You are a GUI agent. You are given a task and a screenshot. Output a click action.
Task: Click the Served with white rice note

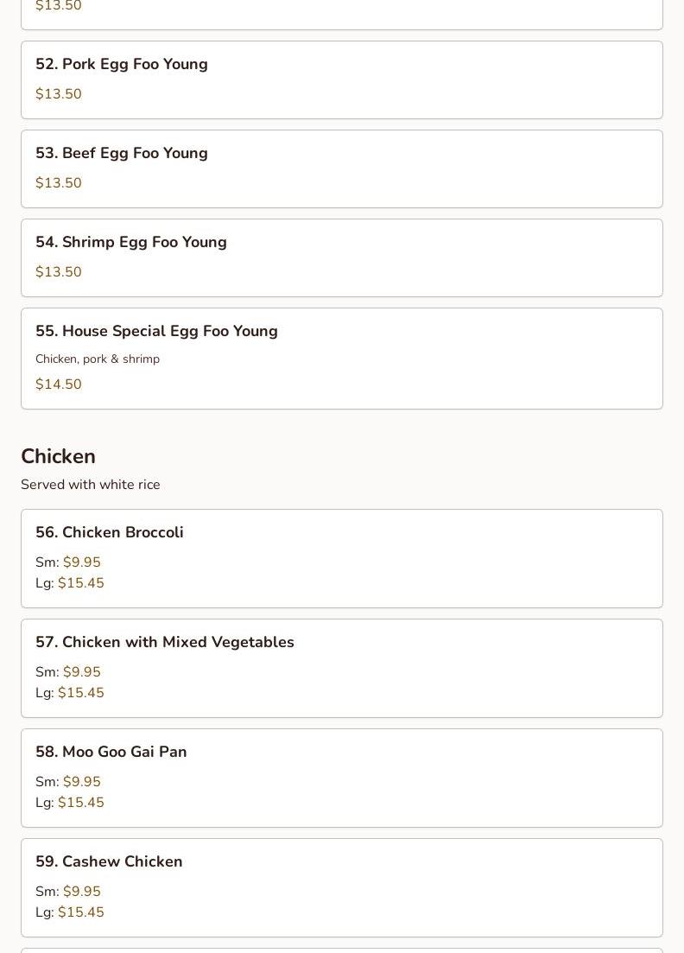pos(91,485)
